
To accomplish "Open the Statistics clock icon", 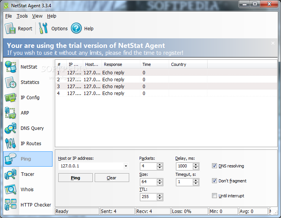I will pos(11,82).
